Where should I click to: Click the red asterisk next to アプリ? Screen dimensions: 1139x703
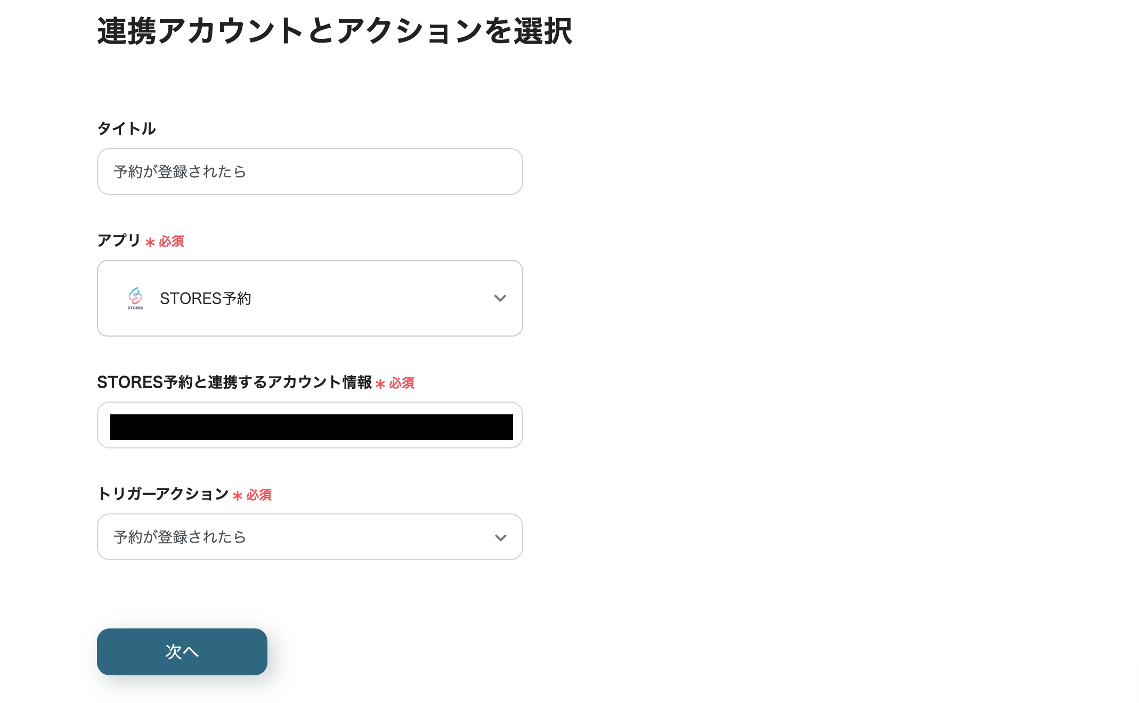point(149,241)
